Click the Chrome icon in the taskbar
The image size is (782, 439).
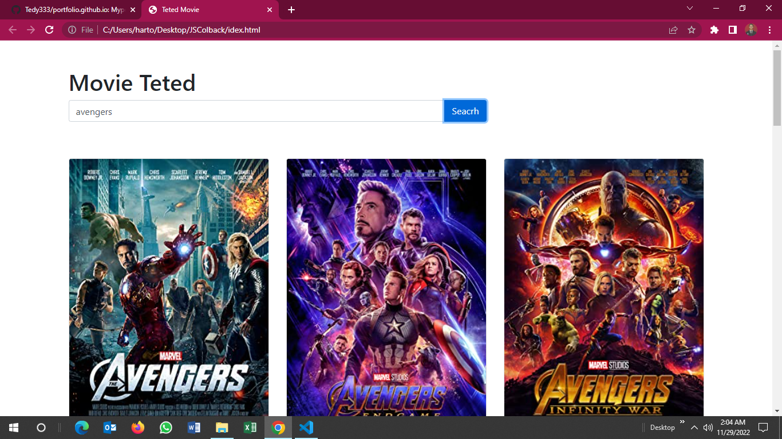click(x=278, y=428)
